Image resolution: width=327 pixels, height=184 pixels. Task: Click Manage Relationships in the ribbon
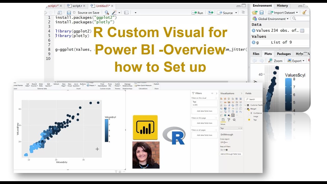pyautogui.click(x=127, y=85)
